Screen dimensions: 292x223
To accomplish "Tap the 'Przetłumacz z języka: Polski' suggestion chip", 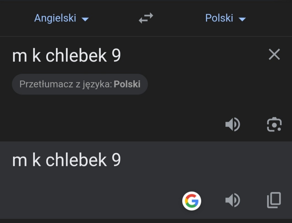I will click(80, 84).
